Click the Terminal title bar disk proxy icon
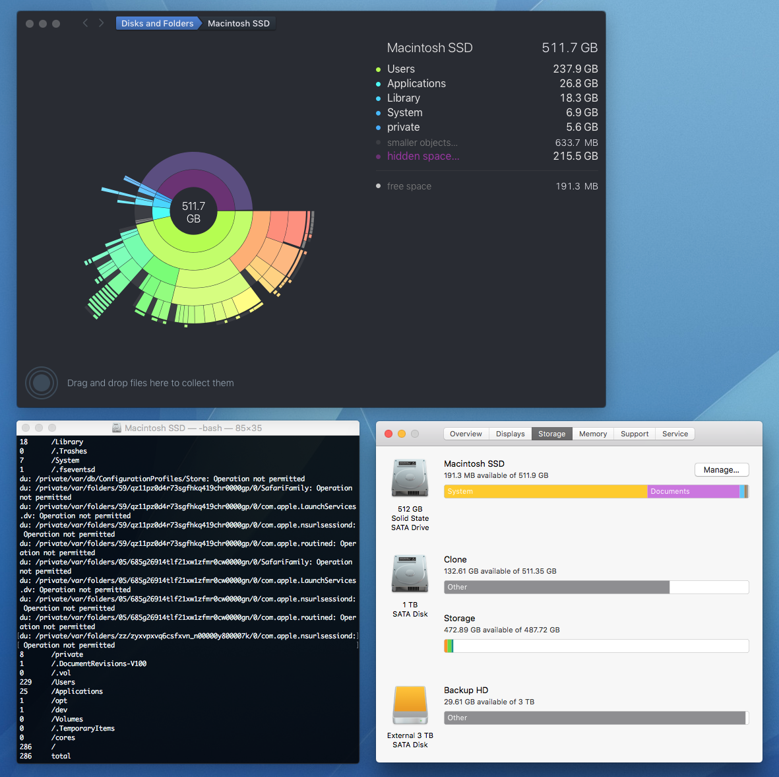Image resolution: width=779 pixels, height=777 pixels. [117, 428]
